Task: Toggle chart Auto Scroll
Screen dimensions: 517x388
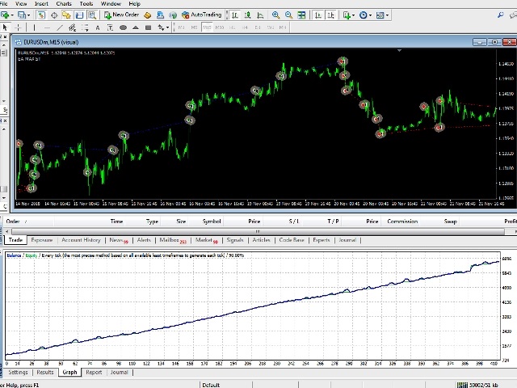Action: coord(318,15)
